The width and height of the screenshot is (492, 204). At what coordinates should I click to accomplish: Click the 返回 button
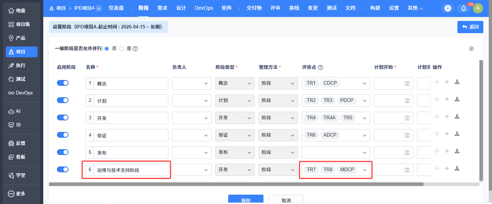(470, 27)
